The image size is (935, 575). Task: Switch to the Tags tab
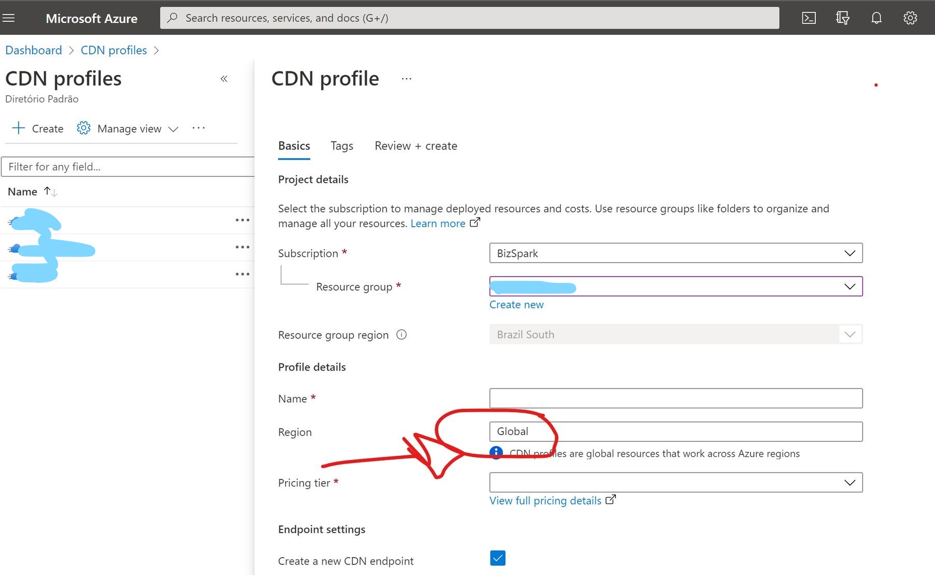click(342, 146)
